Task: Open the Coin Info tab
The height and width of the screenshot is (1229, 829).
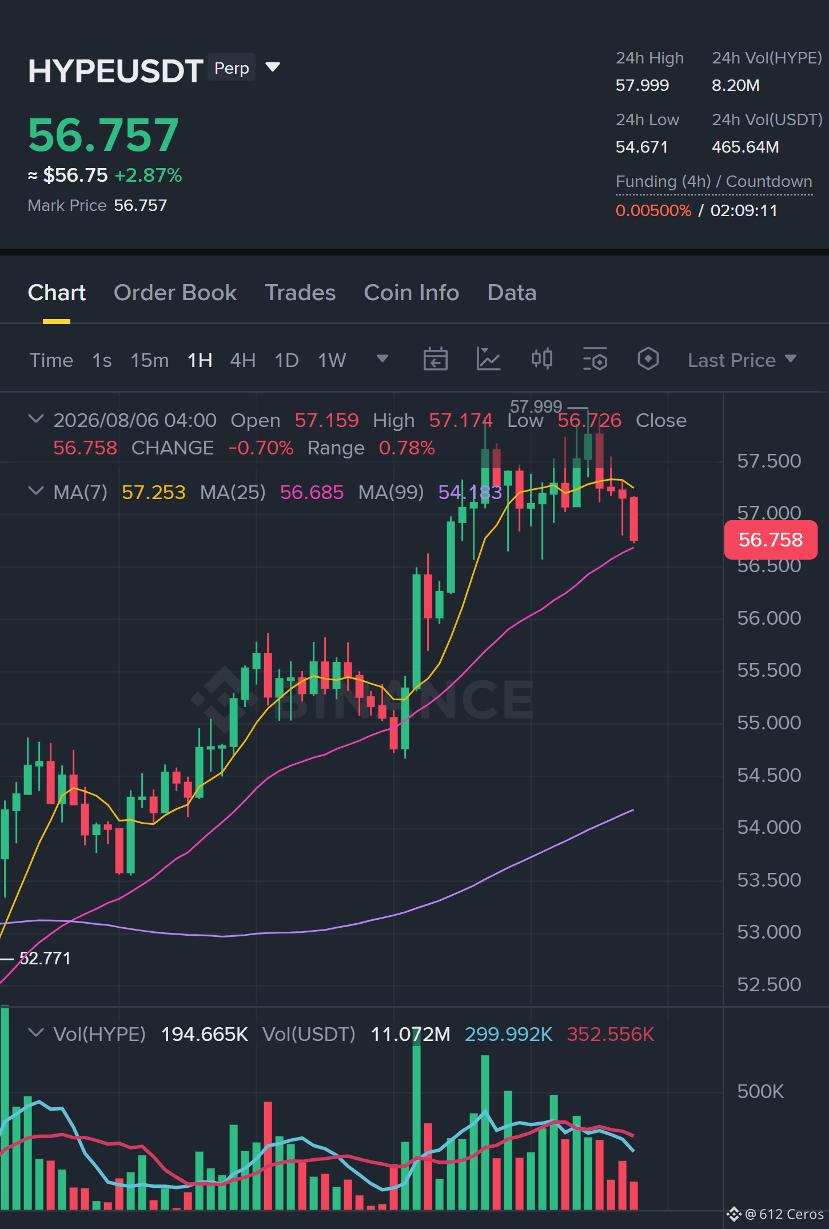Action: (x=412, y=293)
